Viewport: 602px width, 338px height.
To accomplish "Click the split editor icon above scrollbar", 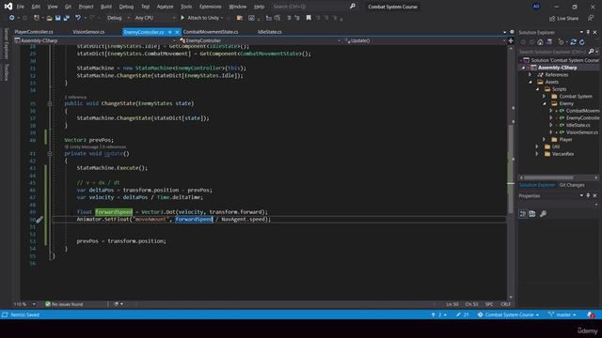I will (511, 40).
